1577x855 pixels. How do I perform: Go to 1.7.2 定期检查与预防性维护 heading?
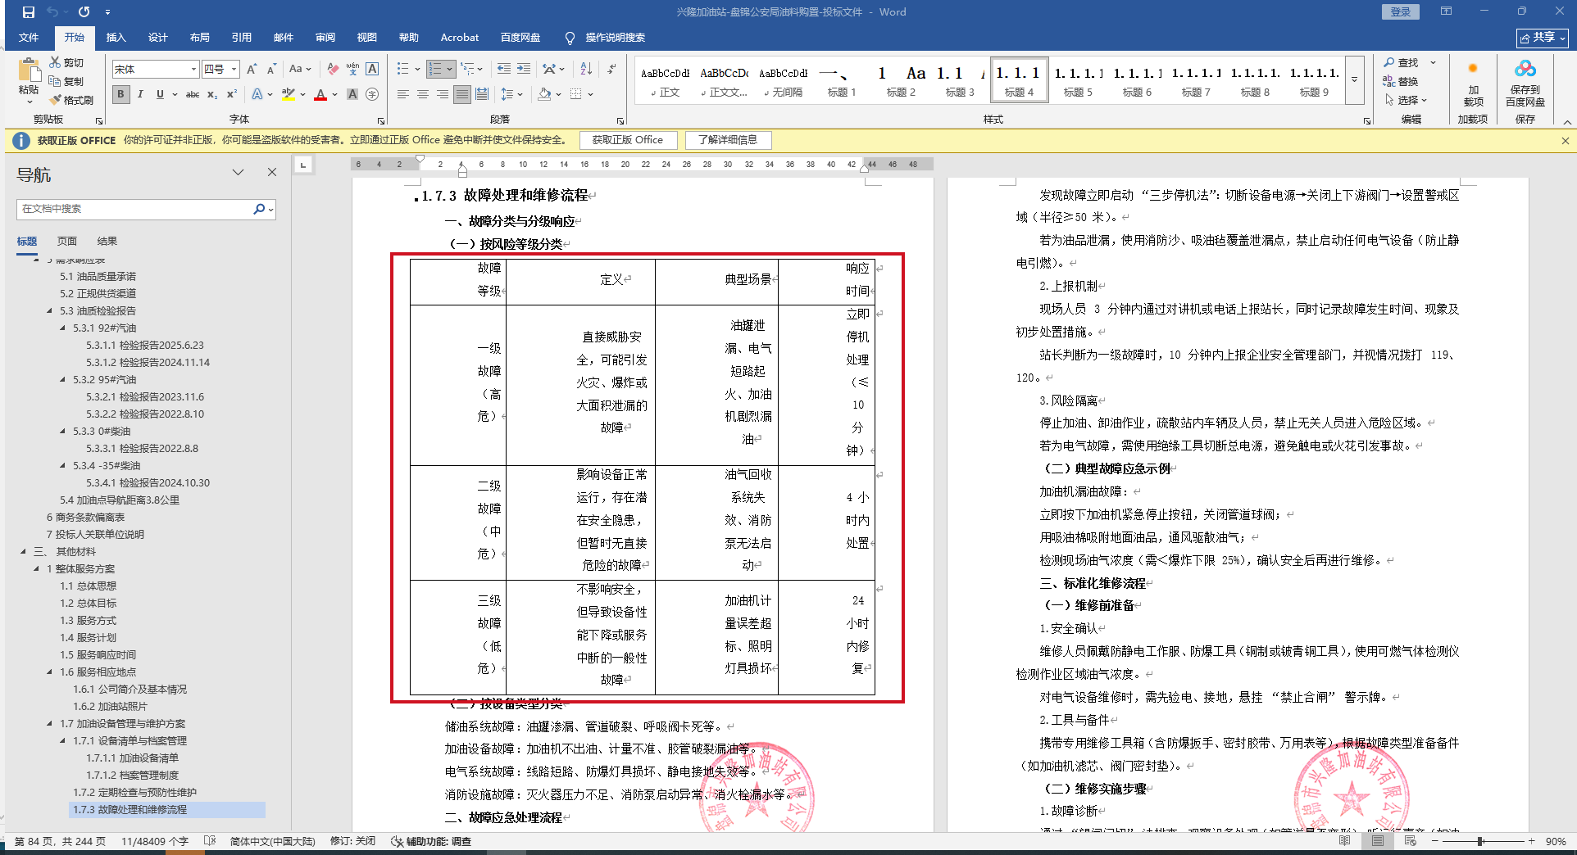[134, 793]
